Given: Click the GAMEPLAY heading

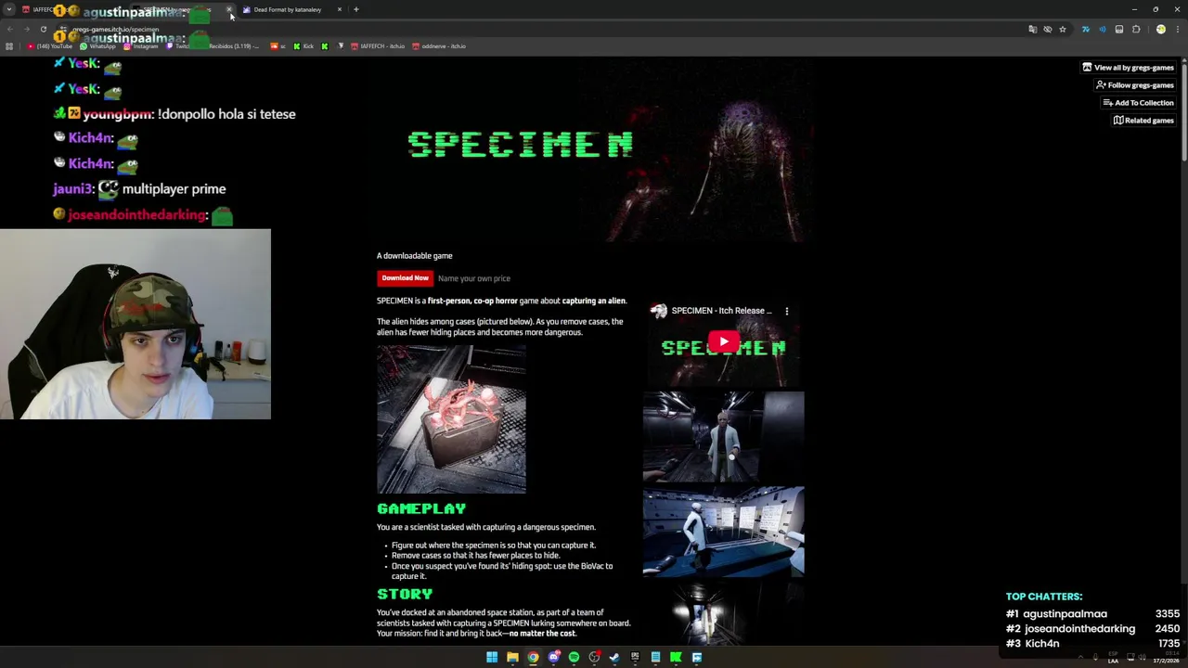Looking at the screenshot, I should click(x=421, y=508).
